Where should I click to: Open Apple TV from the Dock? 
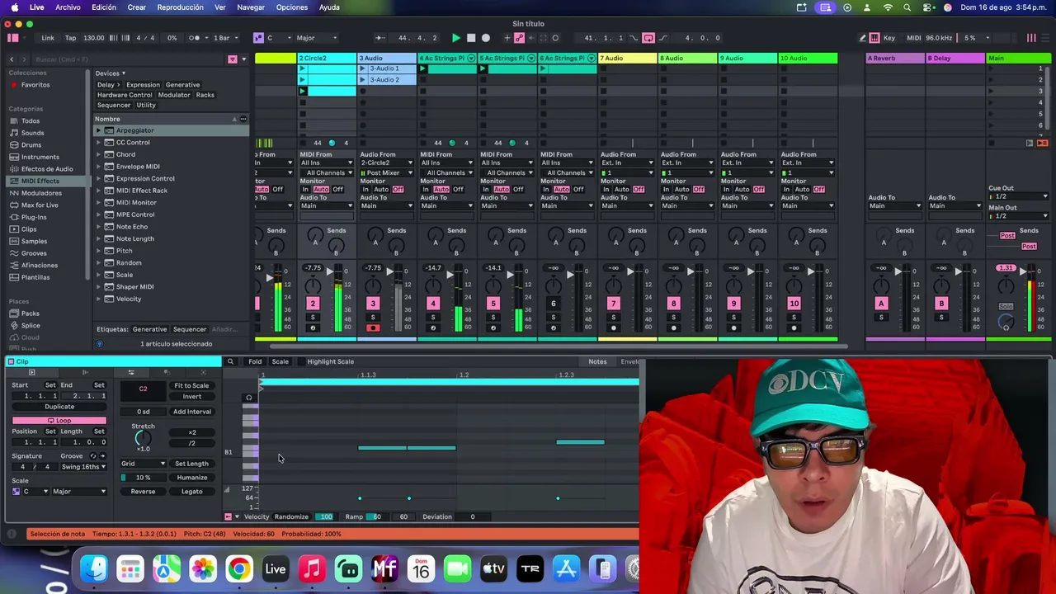click(493, 569)
